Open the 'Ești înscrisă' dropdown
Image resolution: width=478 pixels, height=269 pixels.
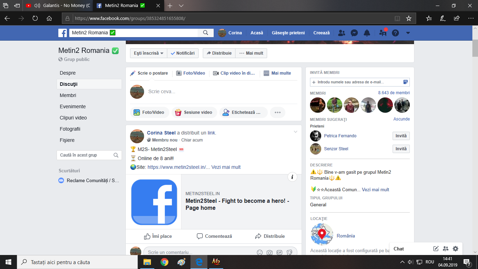(149, 53)
